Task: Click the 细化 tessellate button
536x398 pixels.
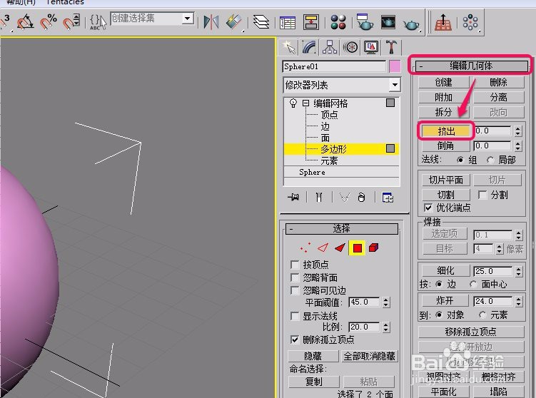Action: click(445, 271)
